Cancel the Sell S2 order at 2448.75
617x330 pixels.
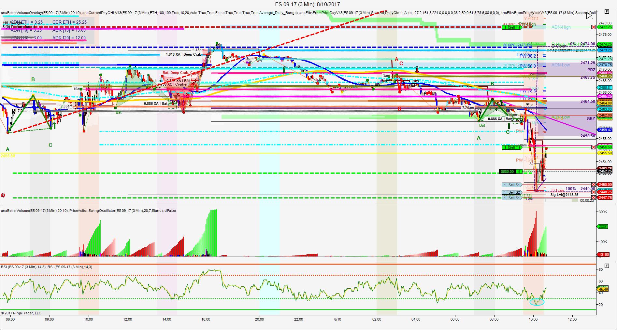point(594,192)
